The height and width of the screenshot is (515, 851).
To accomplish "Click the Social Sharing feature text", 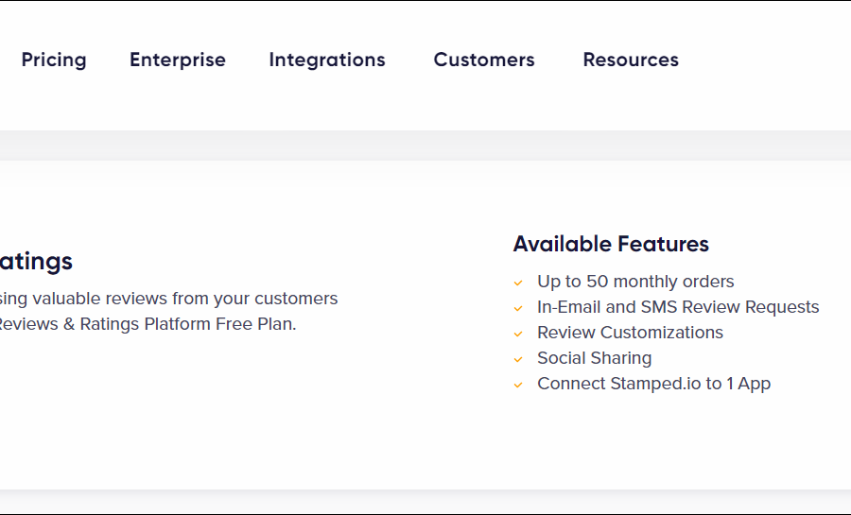I will pyautogui.click(x=594, y=358).
